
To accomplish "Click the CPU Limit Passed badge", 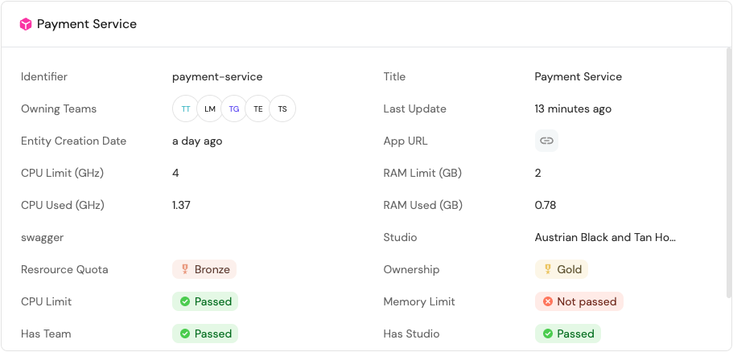I will click(x=205, y=301).
